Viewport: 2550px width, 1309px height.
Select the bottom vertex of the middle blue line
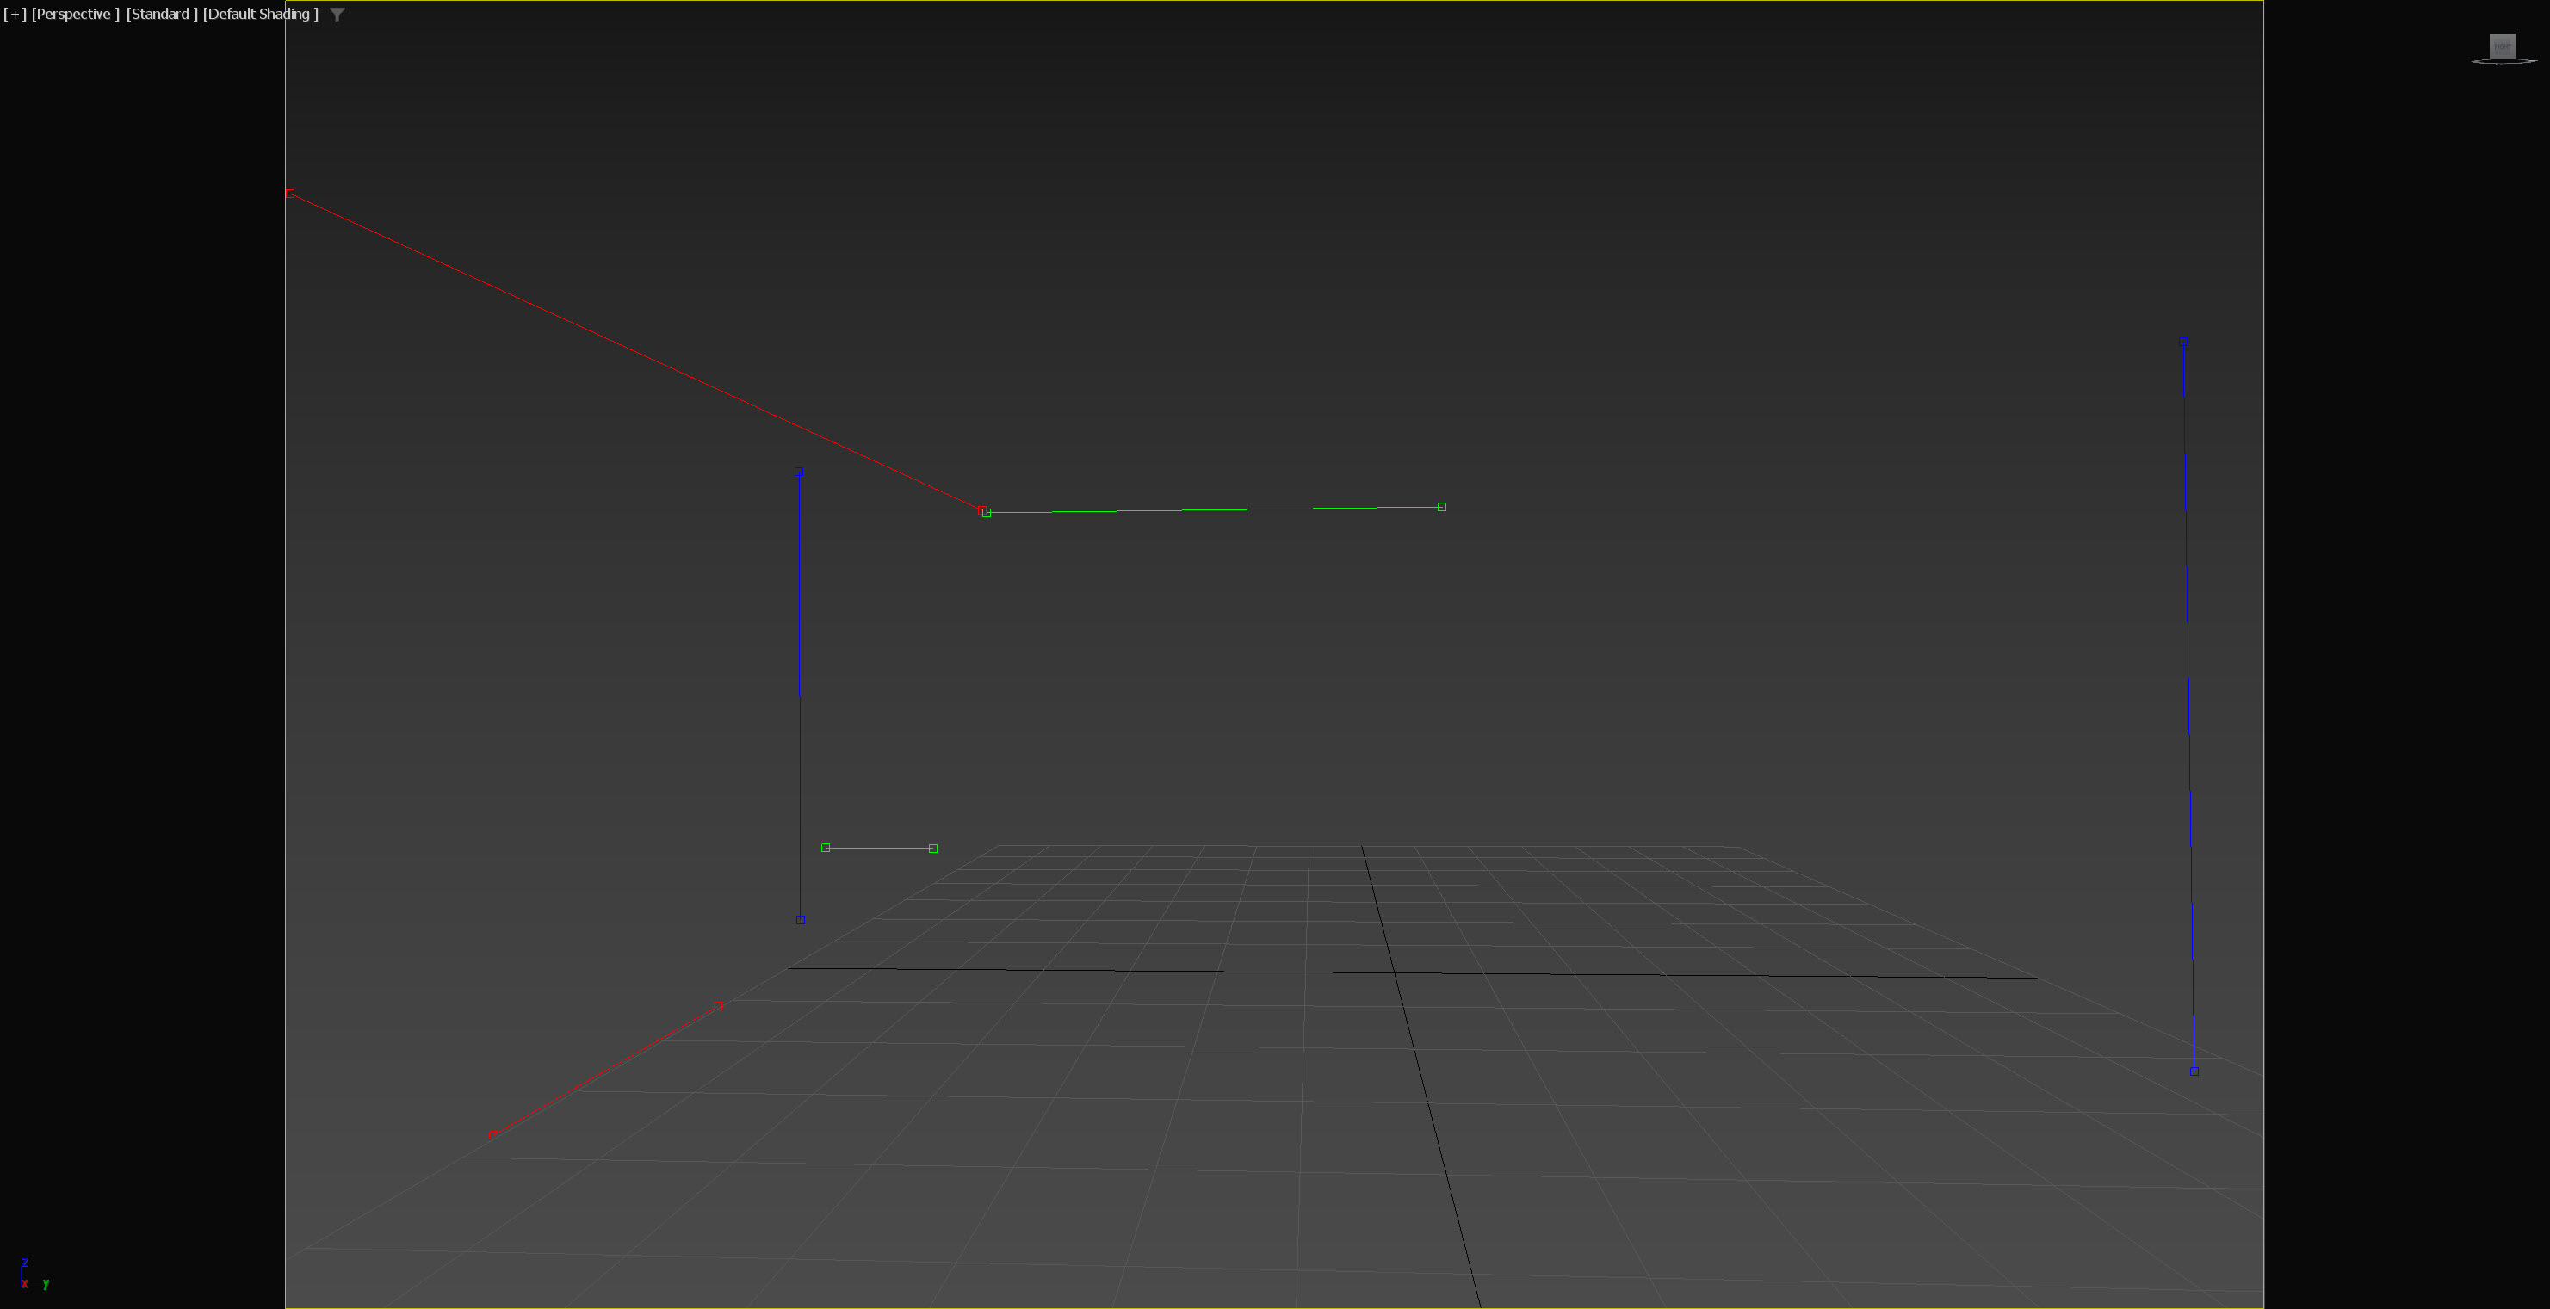click(x=800, y=919)
